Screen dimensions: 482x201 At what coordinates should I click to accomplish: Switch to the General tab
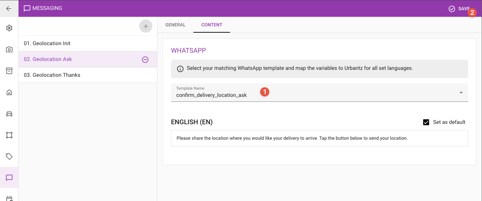pos(175,25)
